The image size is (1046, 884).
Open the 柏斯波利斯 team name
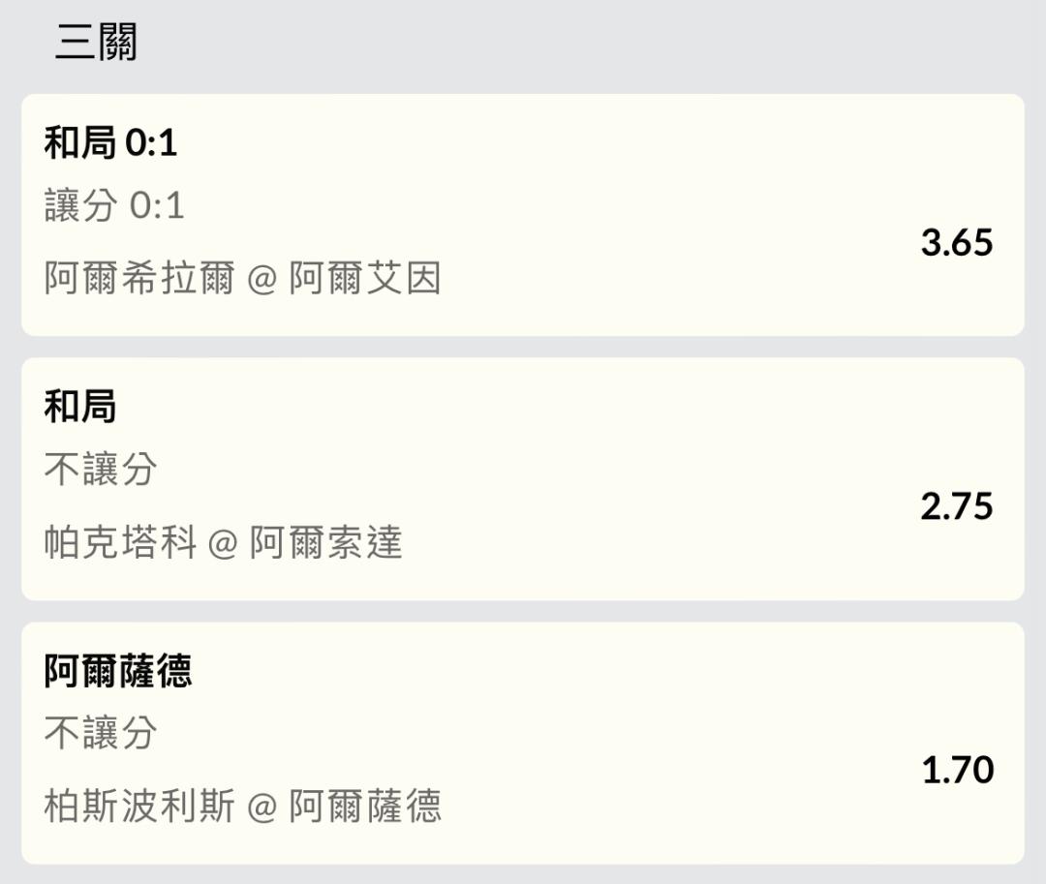pos(138,807)
